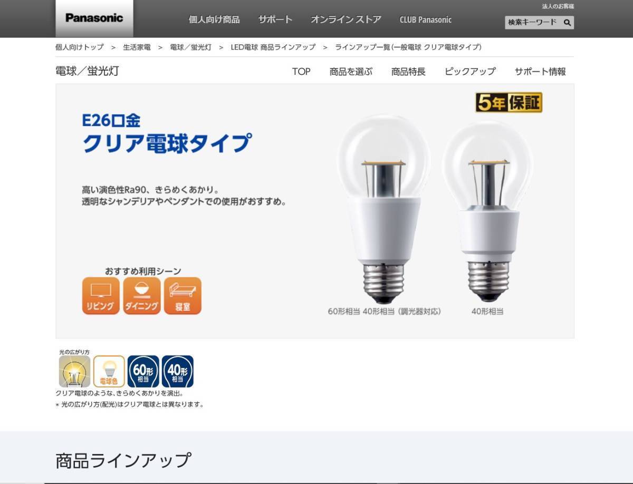This screenshot has width=633, height=484.
Task: Switch to ピックアップ tab
Action: coord(470,72)
